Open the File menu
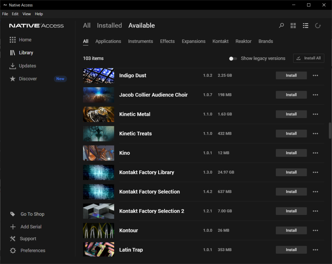Image resolution: width=332 pixels, height=264 pixels. click(x=5, y=14)
